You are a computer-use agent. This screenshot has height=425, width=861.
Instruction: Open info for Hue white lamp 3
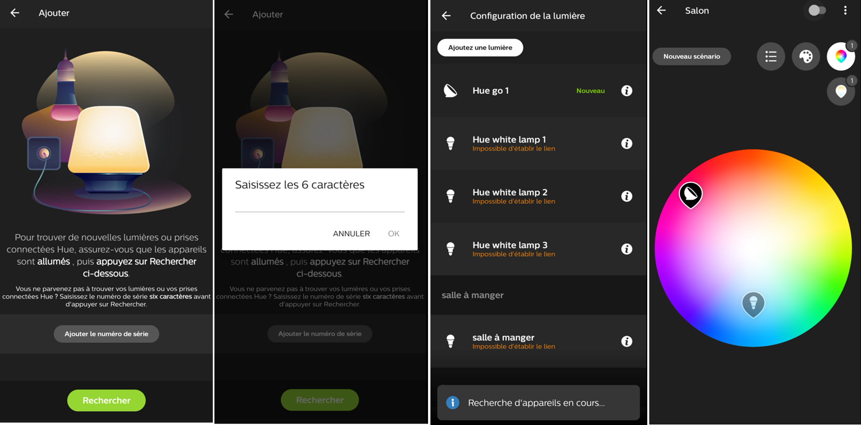(627, 249)
